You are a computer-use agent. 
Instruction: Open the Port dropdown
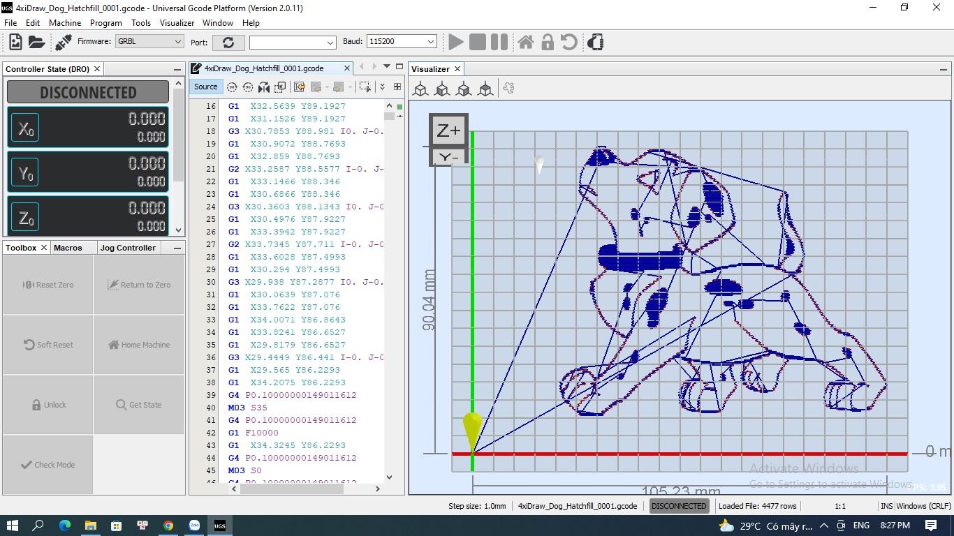pyautogui.click(x=292, y=43)
